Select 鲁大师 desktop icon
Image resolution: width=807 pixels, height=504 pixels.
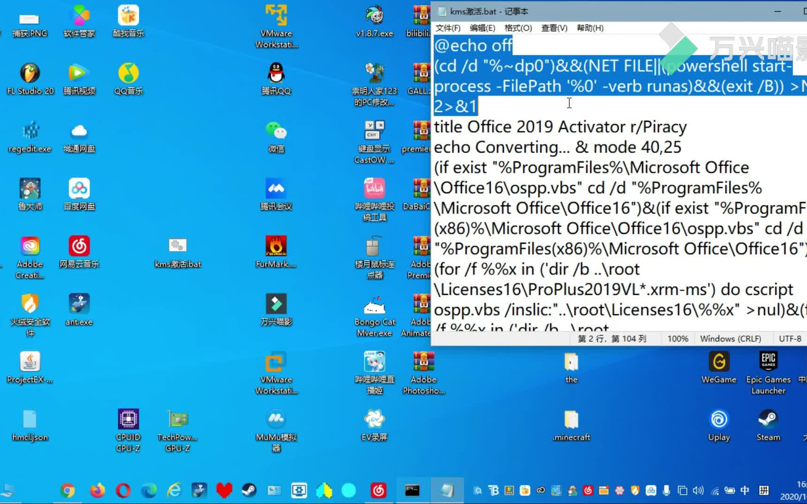[30, 194]
